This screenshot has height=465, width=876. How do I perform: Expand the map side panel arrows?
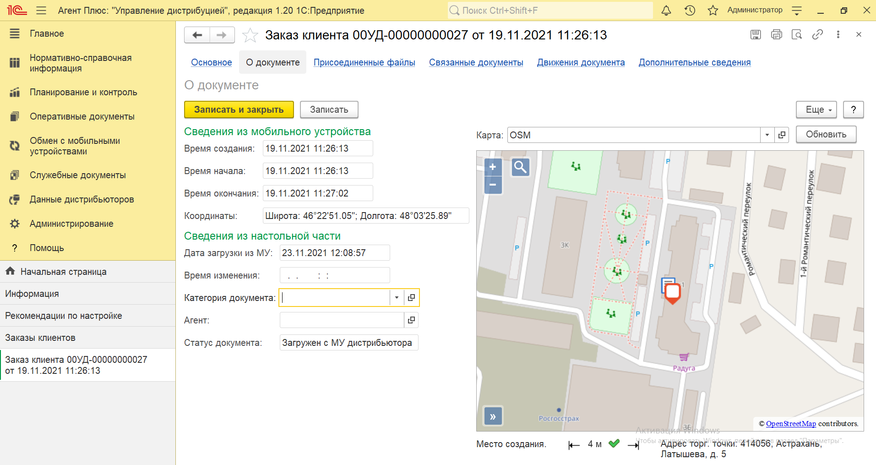tap(493, 416)
